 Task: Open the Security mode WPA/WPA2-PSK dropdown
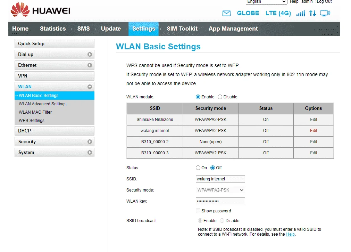220,190
